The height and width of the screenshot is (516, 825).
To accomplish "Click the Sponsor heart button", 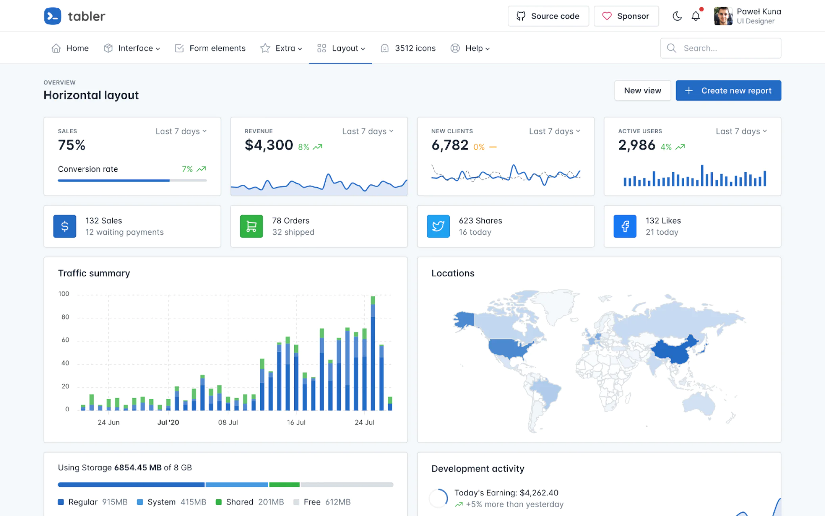I will (626, 16).
